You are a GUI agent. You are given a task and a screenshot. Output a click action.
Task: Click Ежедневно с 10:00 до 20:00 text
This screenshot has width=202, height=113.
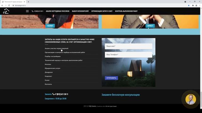coord(56,99)
